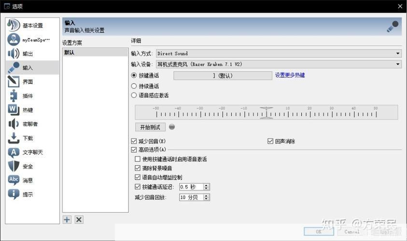
Task: Select 下载 label in the sidebar
Action: click(x=28, y=138)
